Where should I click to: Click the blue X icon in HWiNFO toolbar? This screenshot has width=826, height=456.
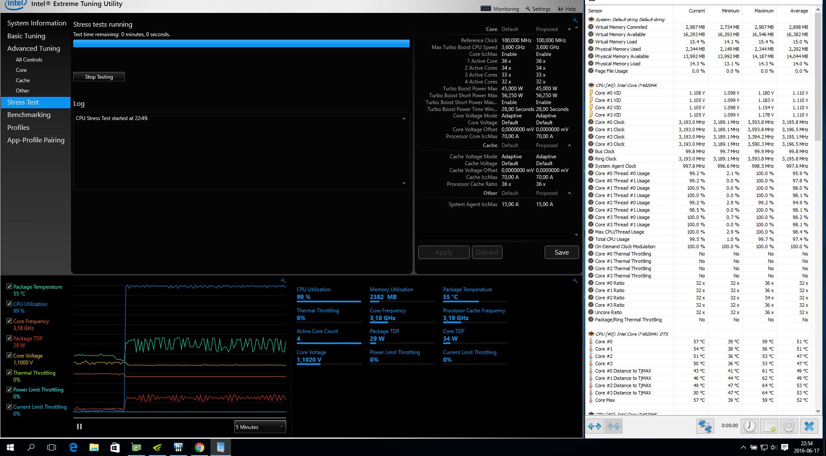809,426
